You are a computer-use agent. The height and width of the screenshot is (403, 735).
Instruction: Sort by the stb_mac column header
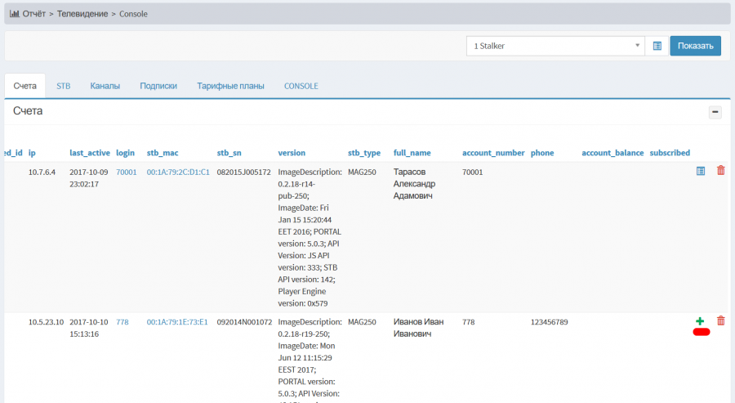click(x=163, y=153)
